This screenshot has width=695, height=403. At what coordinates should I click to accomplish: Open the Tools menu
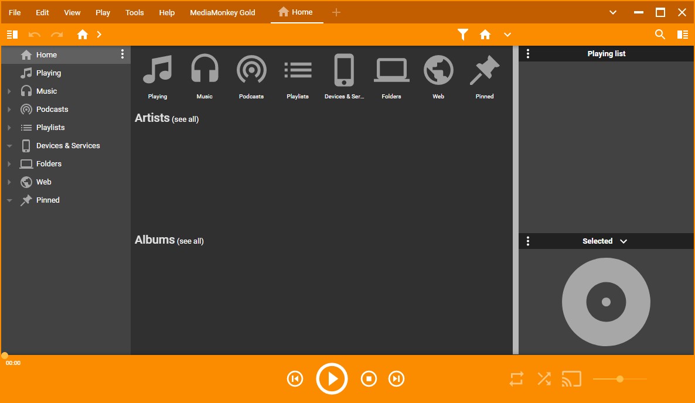pyautogui.click(x=134, y=12)
